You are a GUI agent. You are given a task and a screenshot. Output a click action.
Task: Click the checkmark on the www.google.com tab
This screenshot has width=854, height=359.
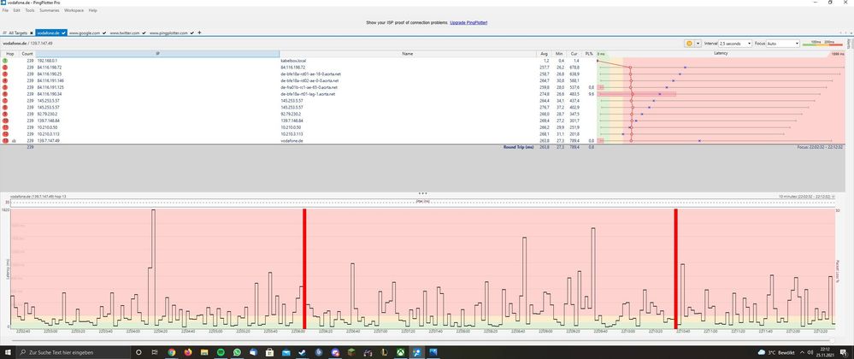coord(104,32)
